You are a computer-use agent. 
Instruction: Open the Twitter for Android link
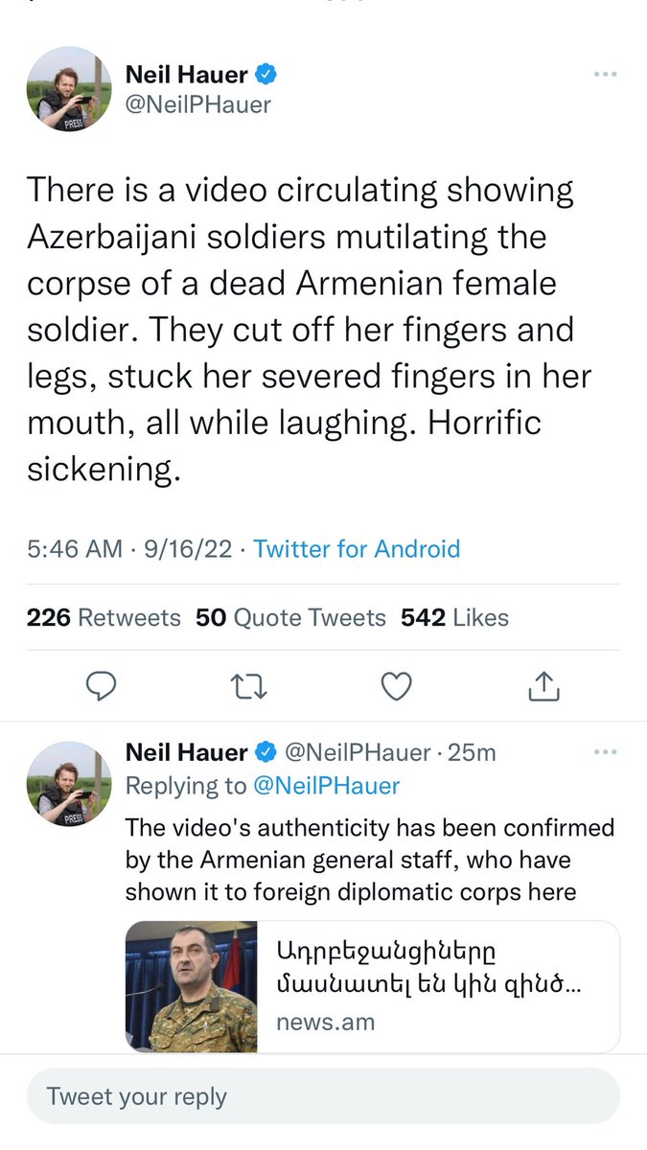(357, 549)
